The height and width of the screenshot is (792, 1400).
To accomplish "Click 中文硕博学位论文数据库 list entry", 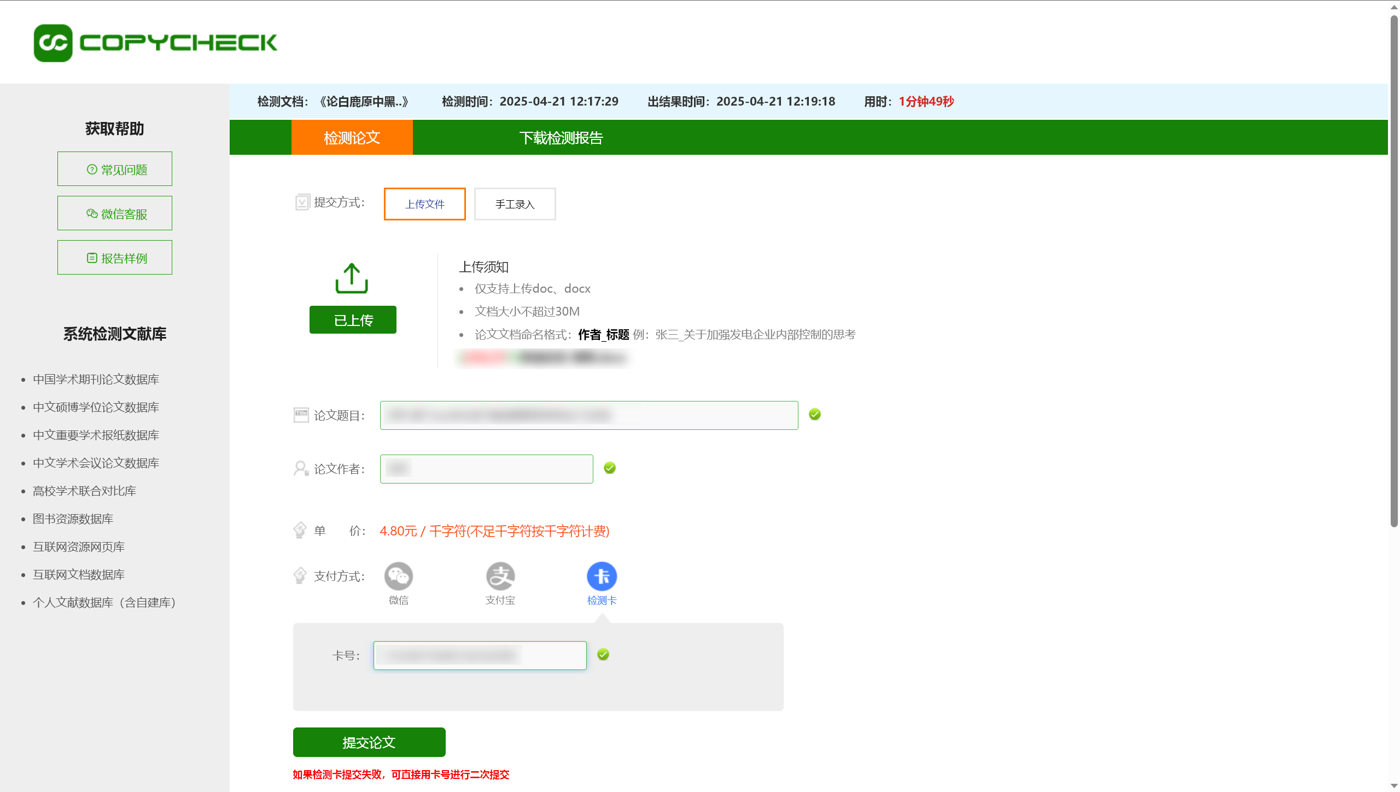I will point(96,407).
